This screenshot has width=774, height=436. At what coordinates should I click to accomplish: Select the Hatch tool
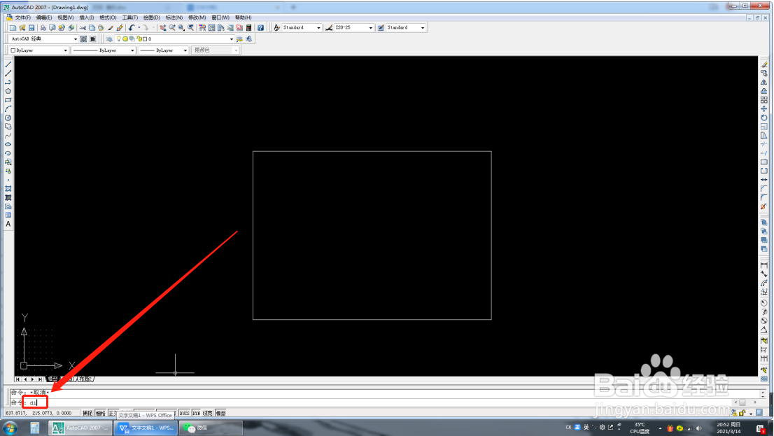pos(8,189)
